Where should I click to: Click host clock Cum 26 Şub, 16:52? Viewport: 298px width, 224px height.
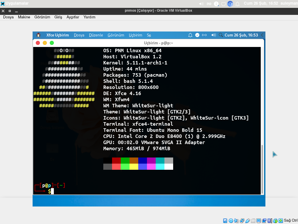coord(261,3)
